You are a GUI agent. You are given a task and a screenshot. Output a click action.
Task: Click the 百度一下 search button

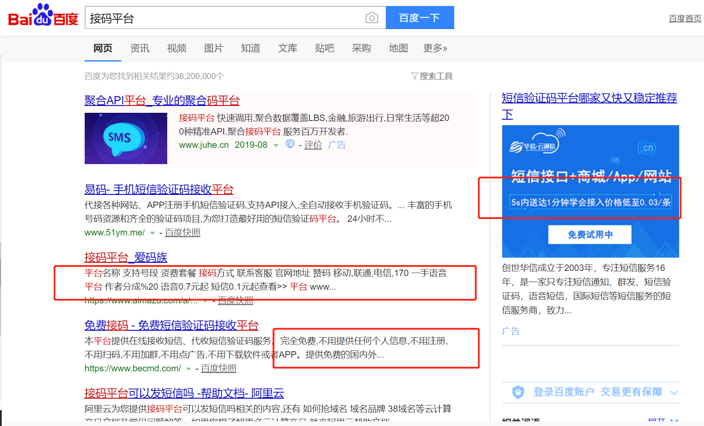pyautogui.click(x=420, y=18)
